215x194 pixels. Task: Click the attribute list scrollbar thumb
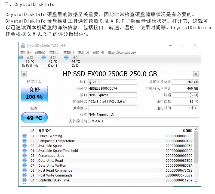(x=196, y=147)
